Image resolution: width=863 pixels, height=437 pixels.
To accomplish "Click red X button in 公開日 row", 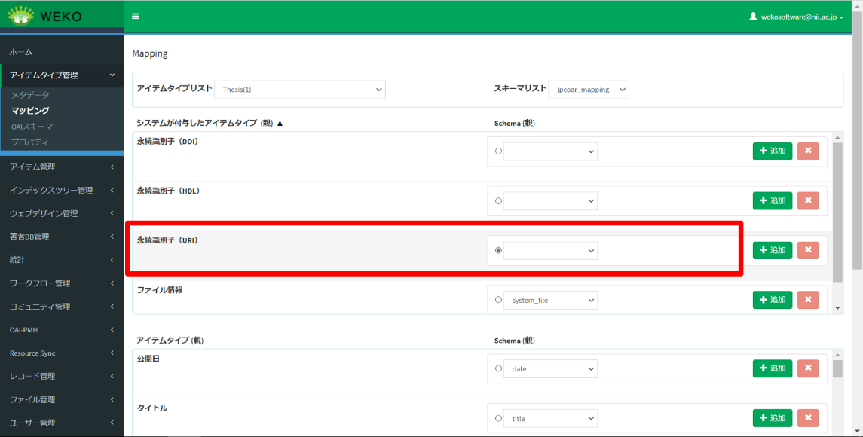I will click(x=807, y=368).
